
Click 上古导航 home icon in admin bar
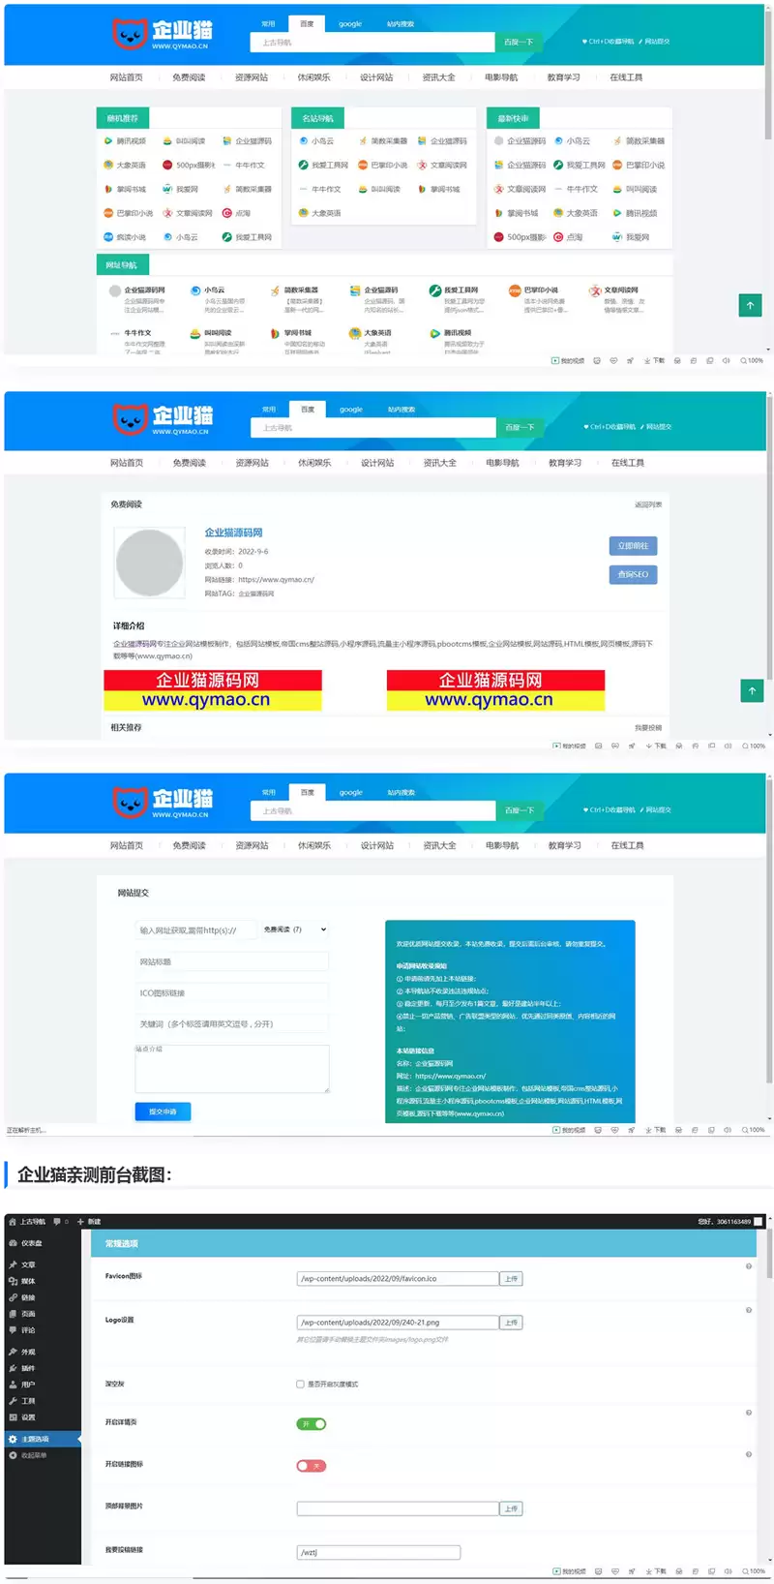(x=13, y=1222)
